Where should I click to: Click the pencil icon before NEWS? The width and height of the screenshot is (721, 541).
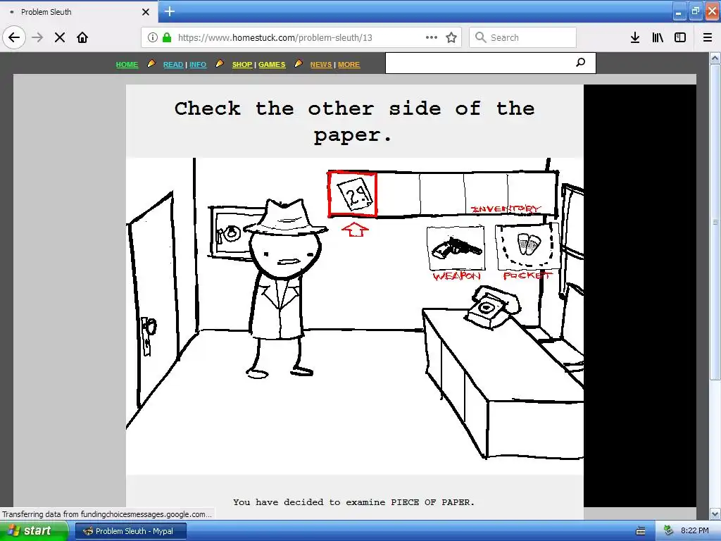pyautogui.click(x=299, y=64)
